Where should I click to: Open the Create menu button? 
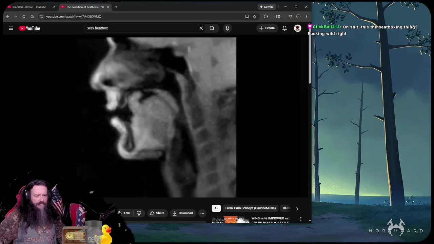[x=267, y=28]
